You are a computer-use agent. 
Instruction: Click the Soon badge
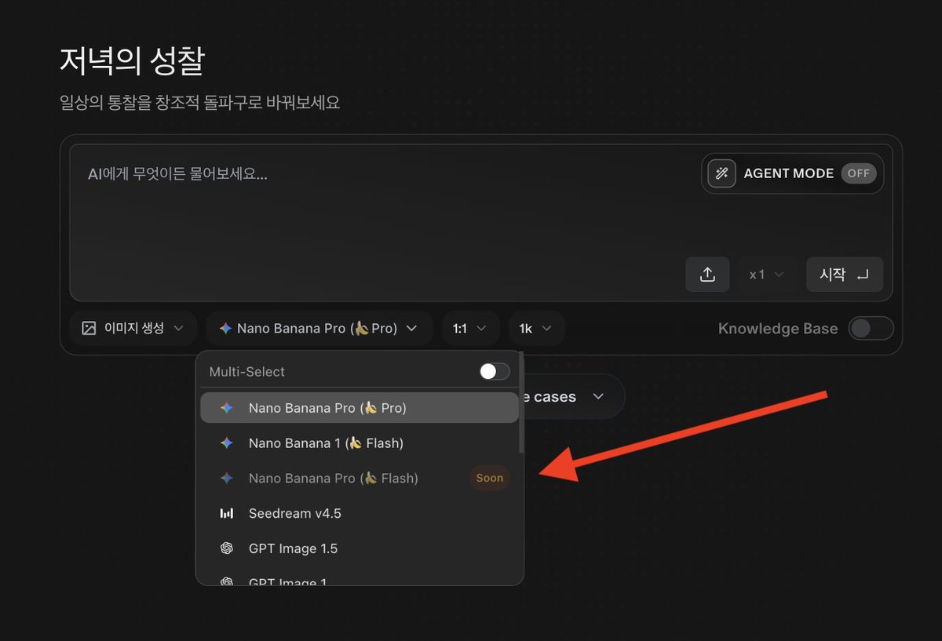(x=490, y=478)
